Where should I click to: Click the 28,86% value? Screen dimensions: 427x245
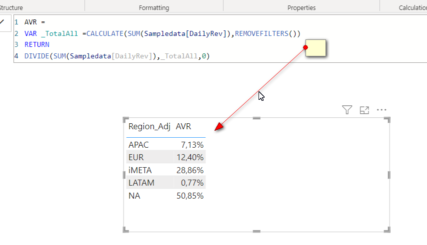(x=190, y=170)
